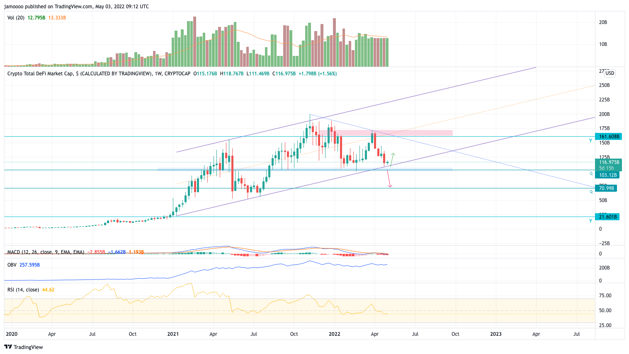Click the Vol (20) indicator title

point(16,18)
